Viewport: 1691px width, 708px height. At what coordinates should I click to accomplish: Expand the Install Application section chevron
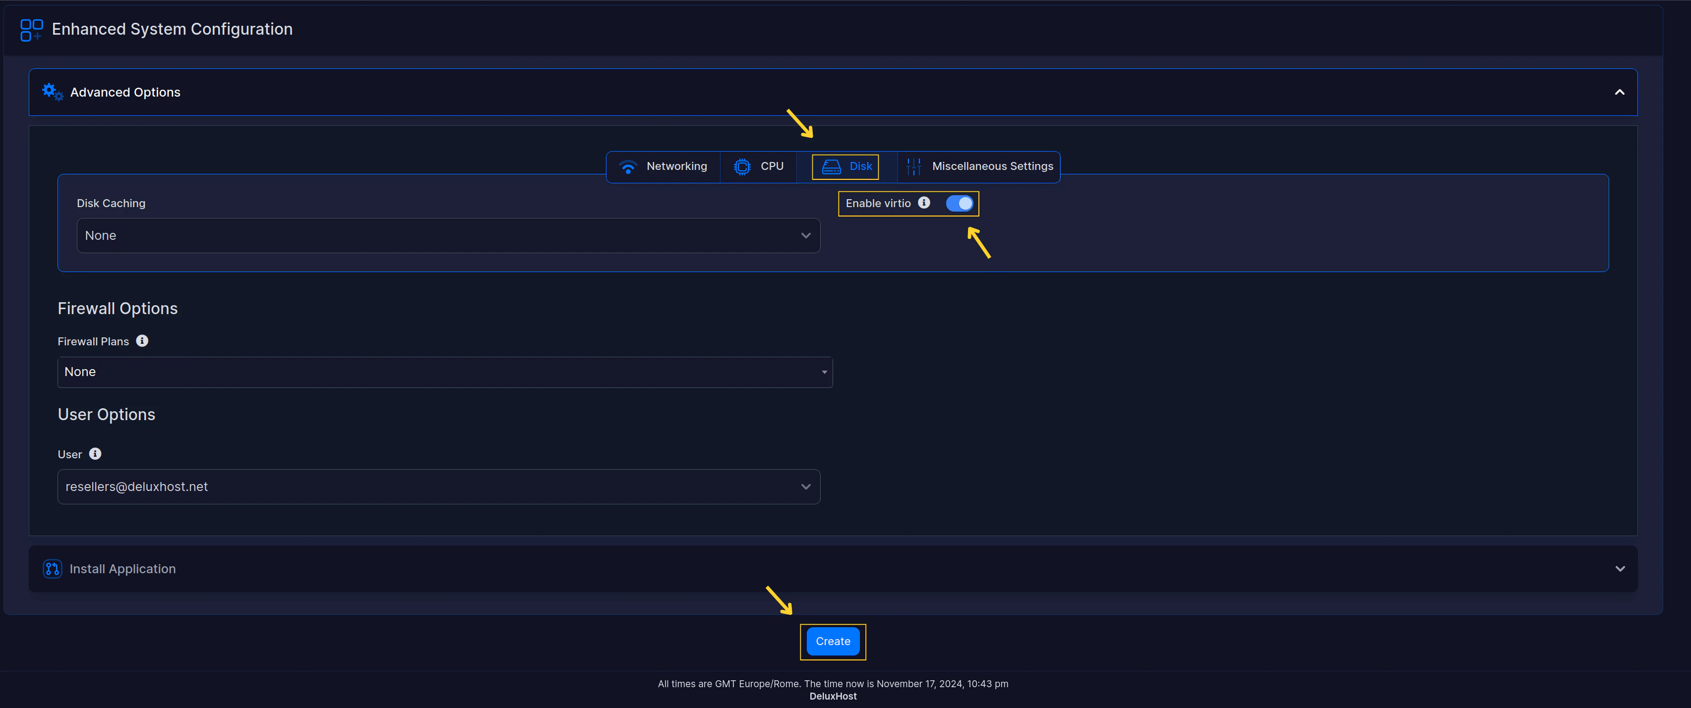(1620, 568)
